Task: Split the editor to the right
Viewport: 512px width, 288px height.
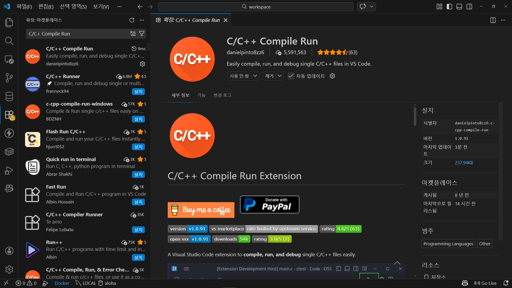Action: click(493, 20)
